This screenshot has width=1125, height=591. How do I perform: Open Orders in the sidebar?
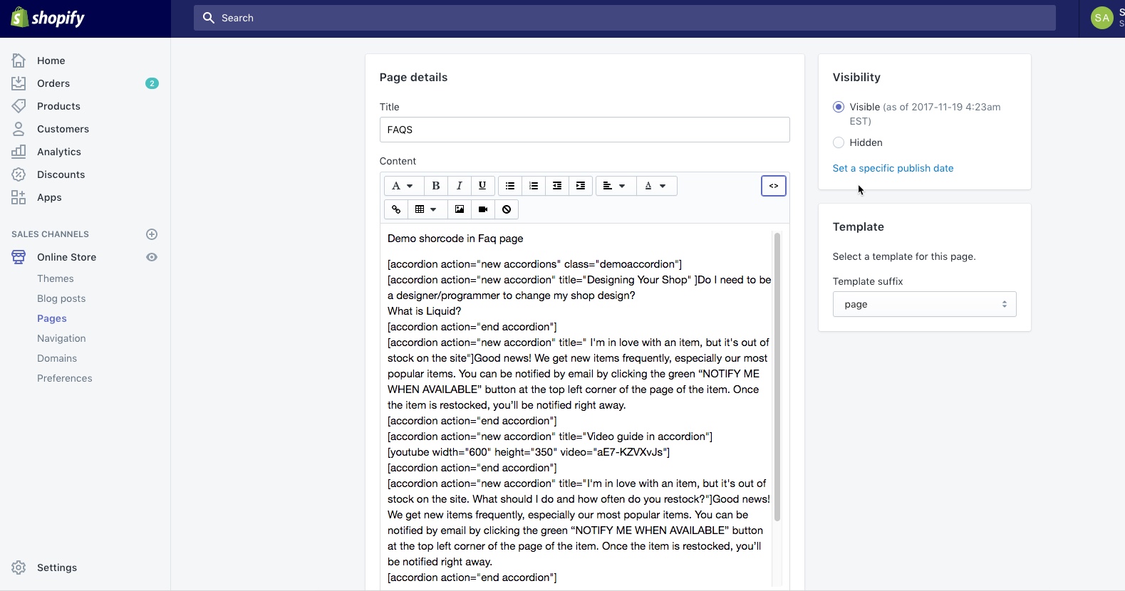[53, 83]
